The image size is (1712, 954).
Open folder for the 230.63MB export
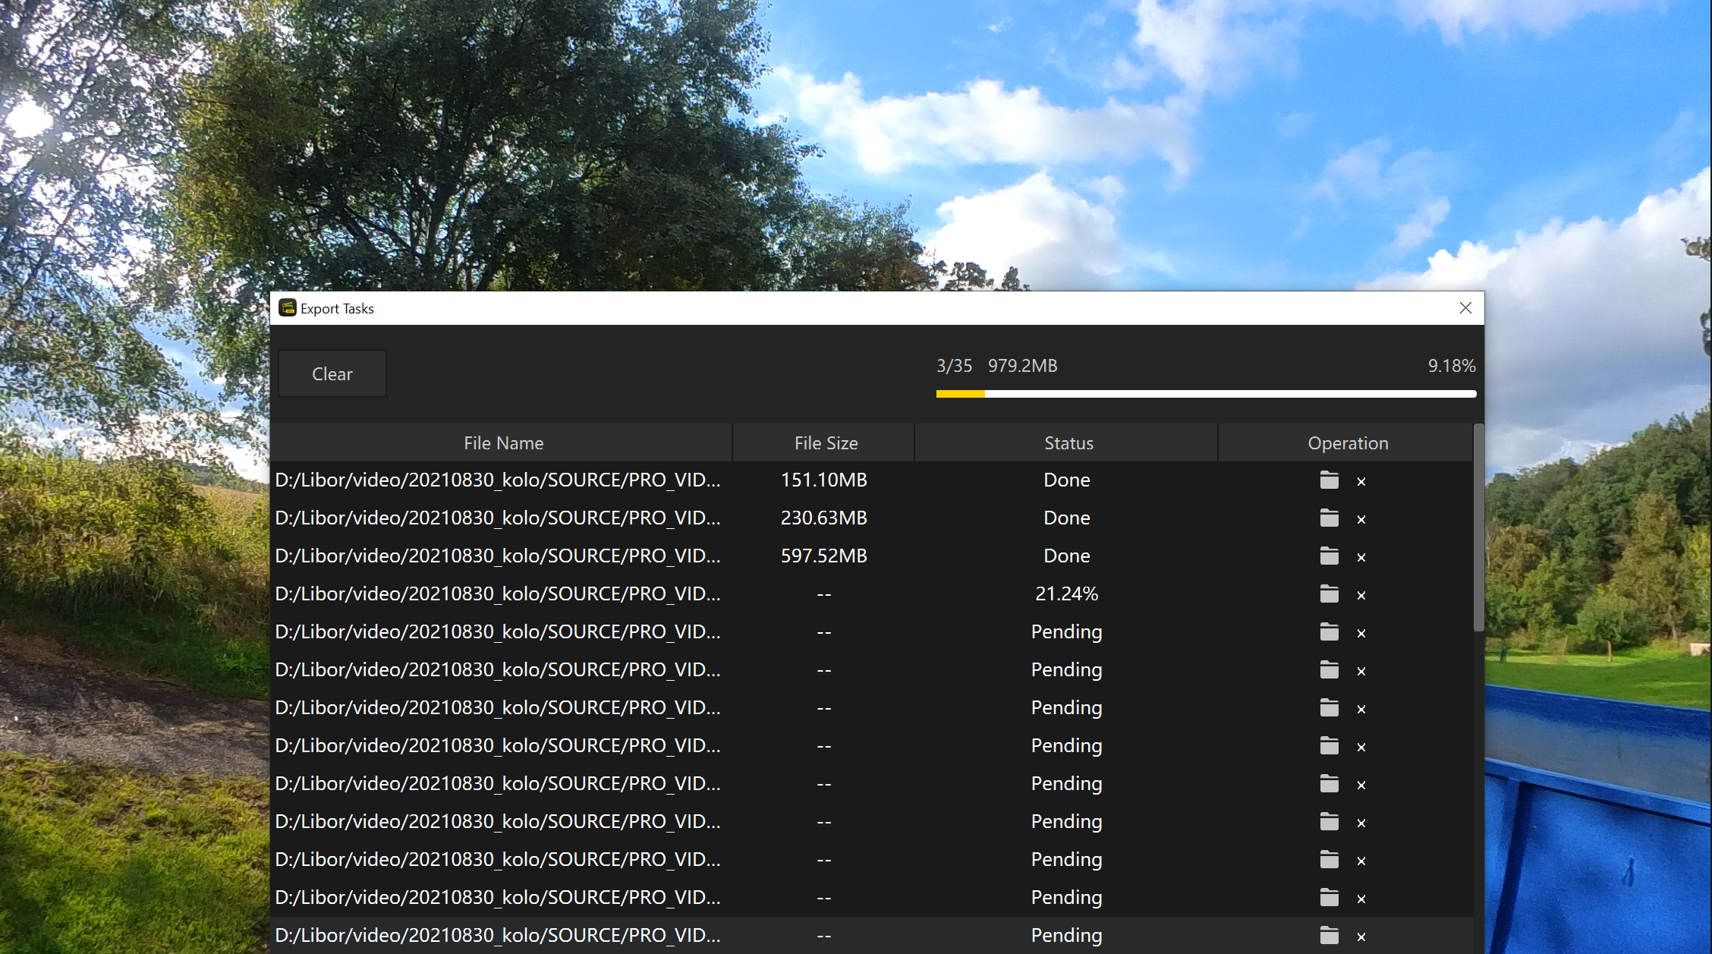pyautogui.click(x=1329, y=518)
